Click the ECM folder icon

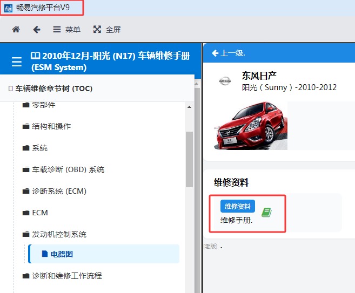coord(26,213)
